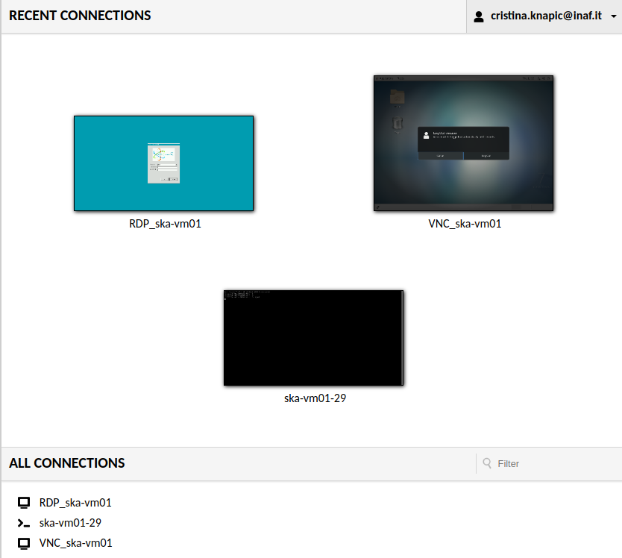
Task: Open the VNC_ska-vm01 desktop thumbnail
Action: 463,142
